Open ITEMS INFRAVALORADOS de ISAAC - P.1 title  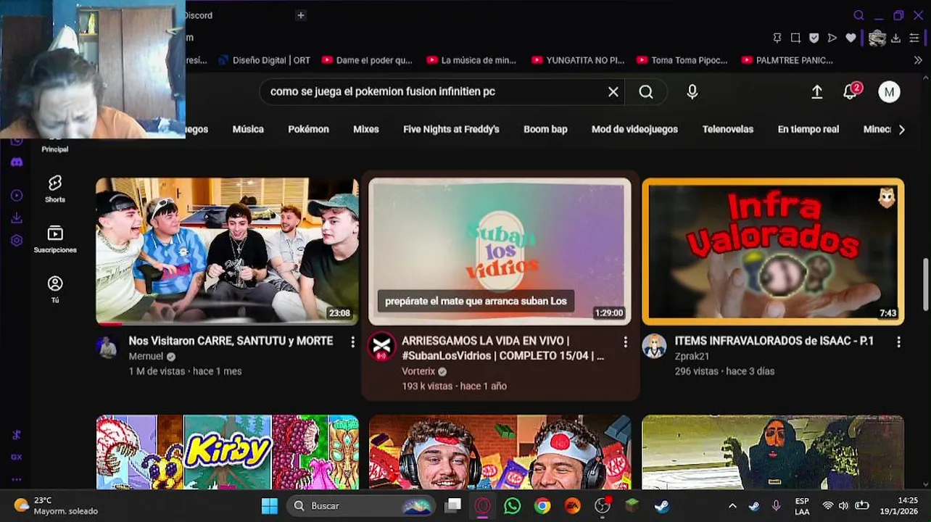[x=774, y=341]
